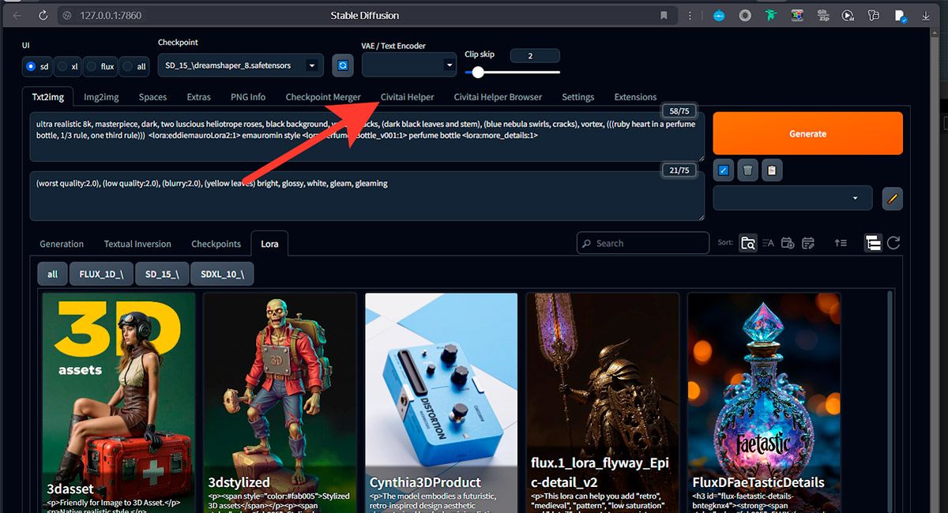Viewport: 948px width, 513px height.
Task: Reload the page with browser refresh icon
Action: [43, 15]
